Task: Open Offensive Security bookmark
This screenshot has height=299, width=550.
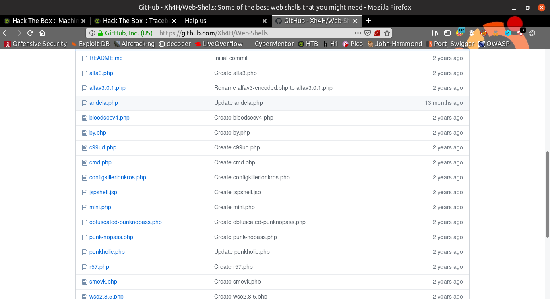Action: click(x=35, y=44)
